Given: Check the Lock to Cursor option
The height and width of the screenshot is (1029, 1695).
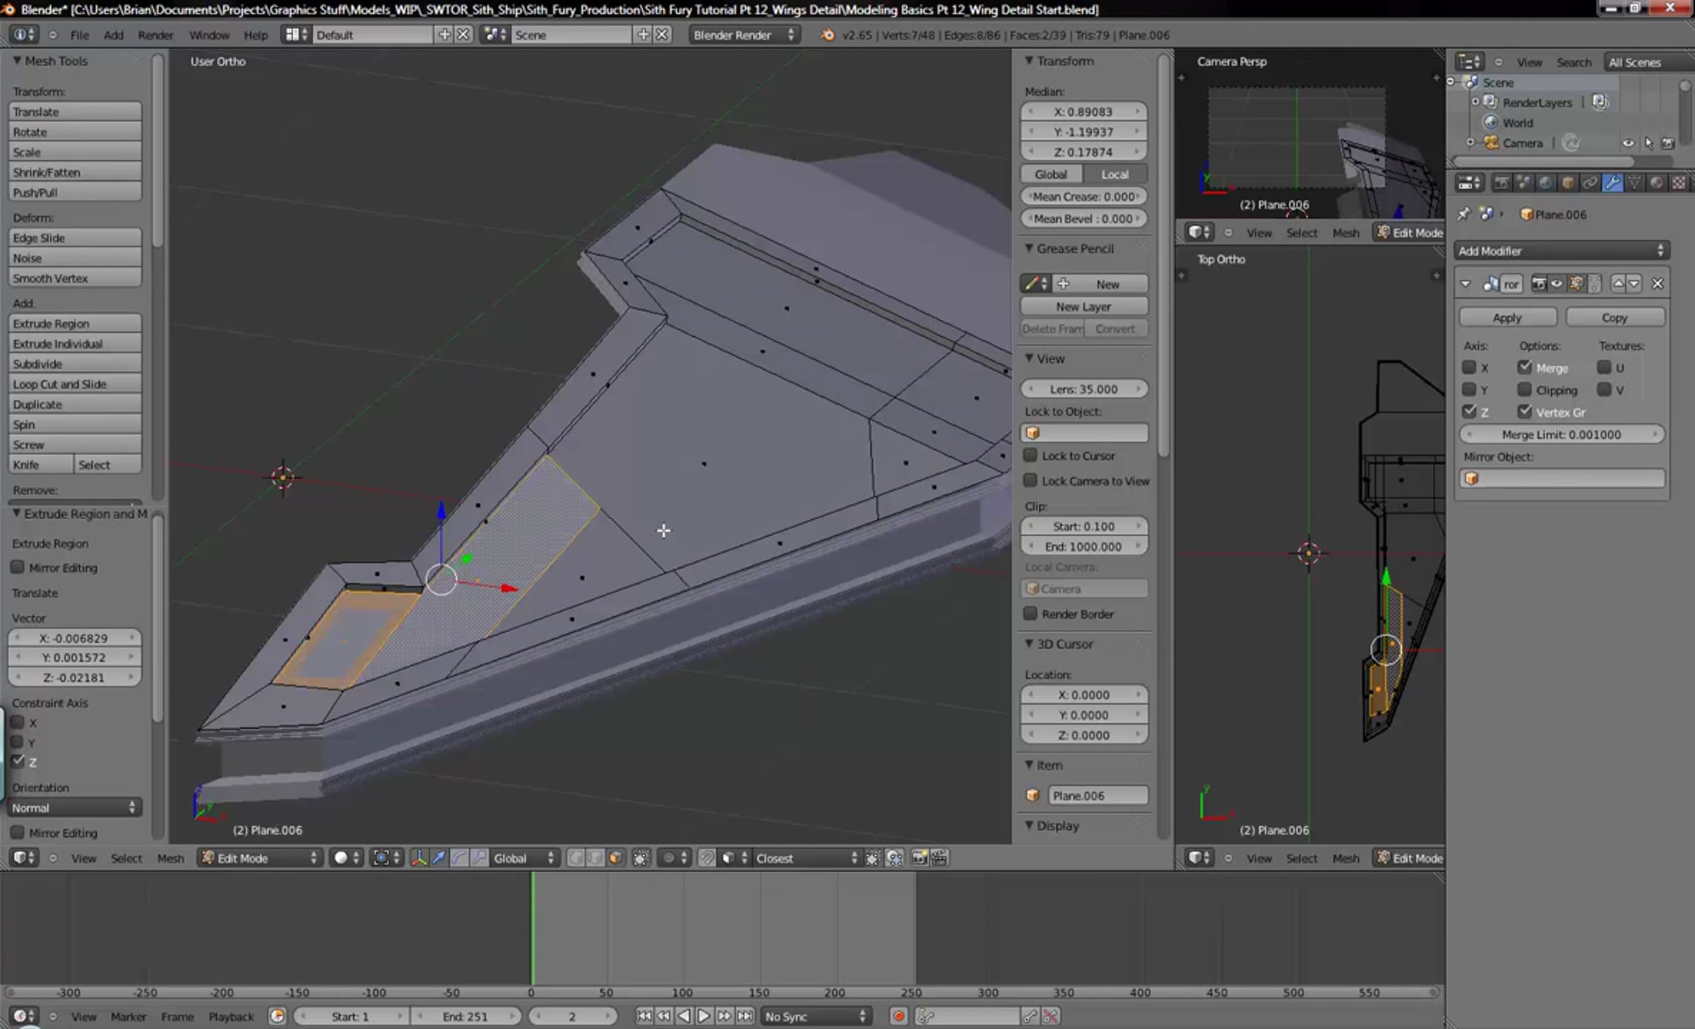Looking at the screenshot, I should [x=1030, y=456].
